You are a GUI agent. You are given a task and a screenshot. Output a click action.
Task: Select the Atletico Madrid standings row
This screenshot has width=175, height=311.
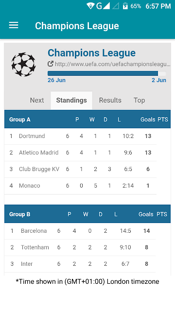pyautogui.click(x=81, y=153)
